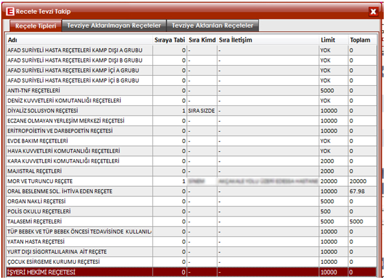Select highlighted İŞYERİ HEKİMİ REÇETESİ row
385x279 pixels.
click(192, 272)
